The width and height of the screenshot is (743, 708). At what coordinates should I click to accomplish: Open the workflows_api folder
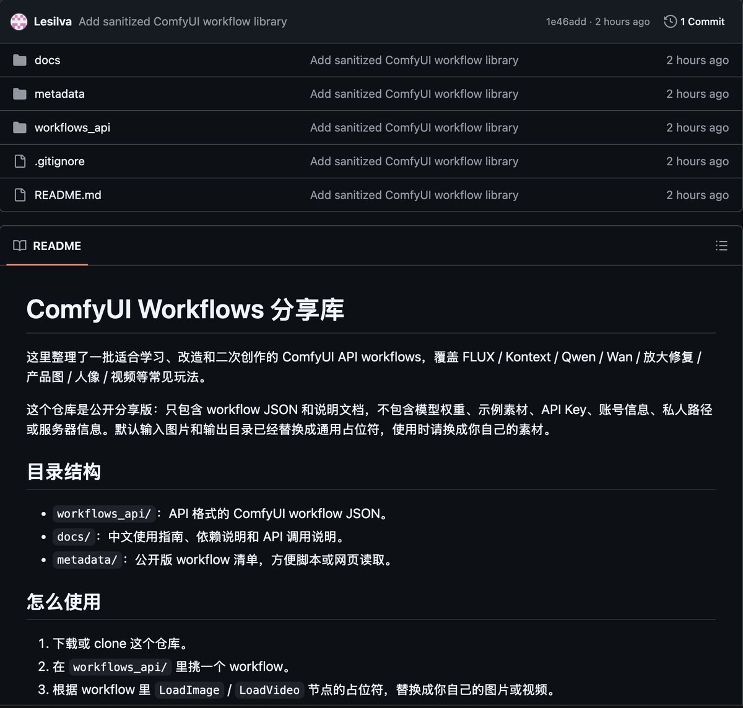(72, 127)
